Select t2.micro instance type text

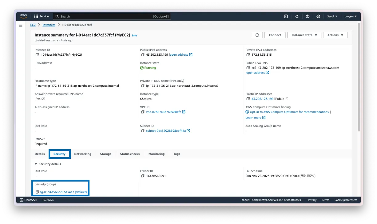pos(146,99)
